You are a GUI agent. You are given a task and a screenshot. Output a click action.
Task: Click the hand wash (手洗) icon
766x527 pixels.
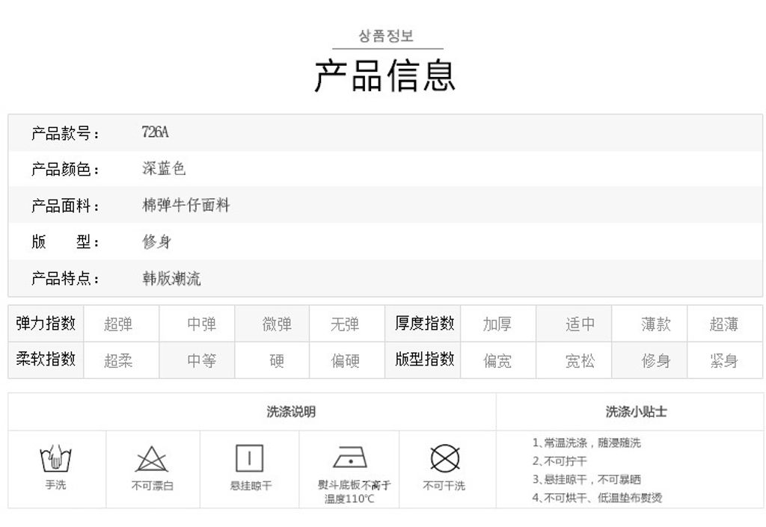tap(55, 457)
